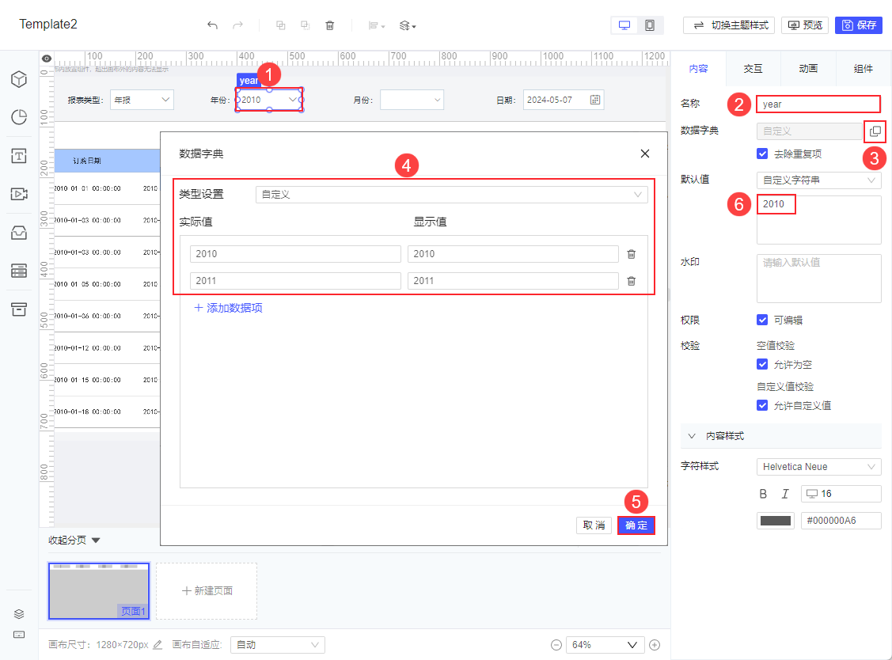This screenshot has width=892, height=660.
Task: Open the layer stacking dropdown icon
Action: click(408, 25)
